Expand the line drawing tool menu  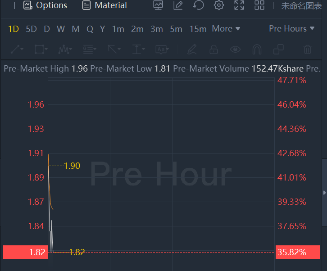point(17,49)
